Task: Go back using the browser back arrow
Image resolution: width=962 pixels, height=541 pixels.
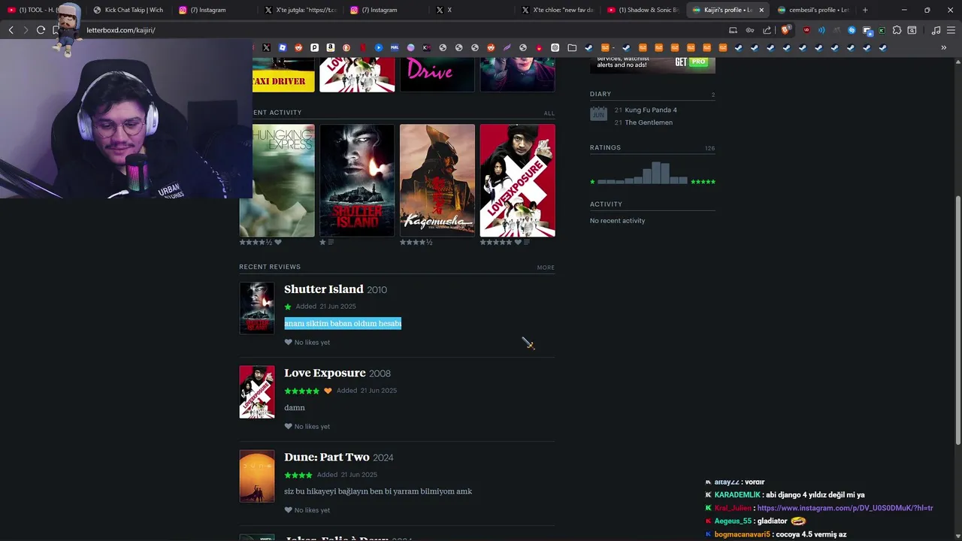Action: tap(11, 30)
